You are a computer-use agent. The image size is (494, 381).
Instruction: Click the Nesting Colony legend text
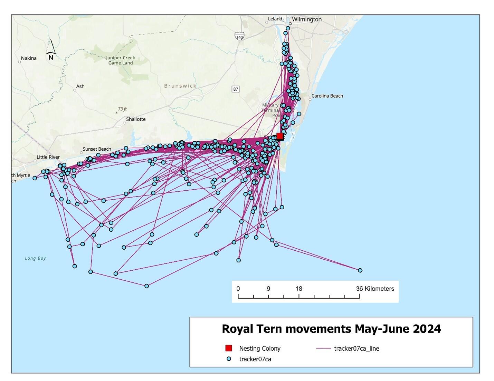tap(260, 348)
